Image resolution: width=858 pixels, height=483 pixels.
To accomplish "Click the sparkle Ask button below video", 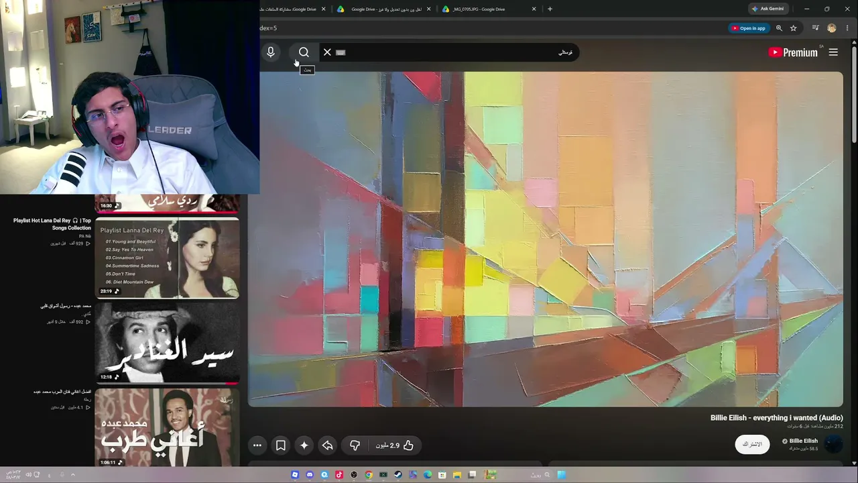I will (x=304, y=445).
